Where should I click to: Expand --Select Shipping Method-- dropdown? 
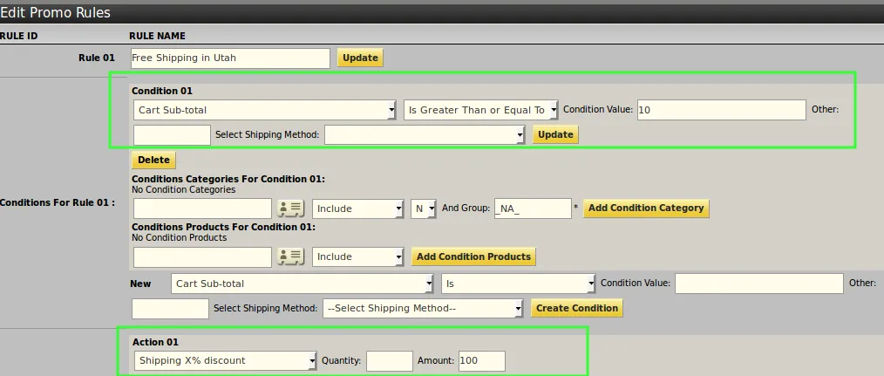point(423,308)
